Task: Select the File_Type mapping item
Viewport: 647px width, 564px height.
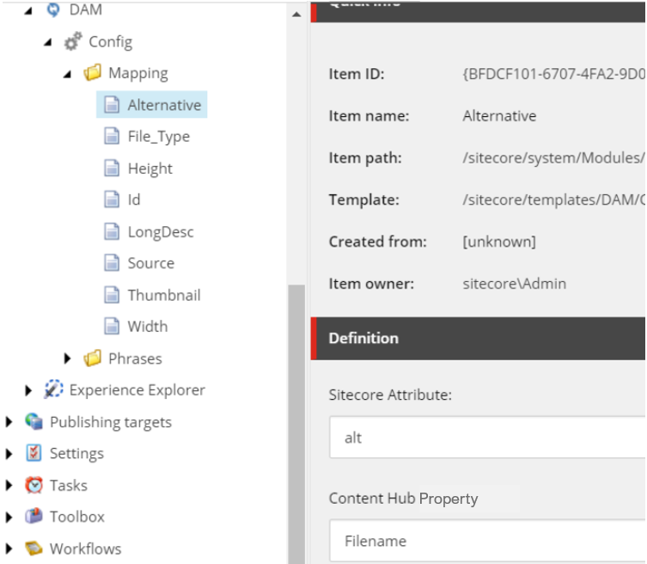Action: tap(158, 137)
